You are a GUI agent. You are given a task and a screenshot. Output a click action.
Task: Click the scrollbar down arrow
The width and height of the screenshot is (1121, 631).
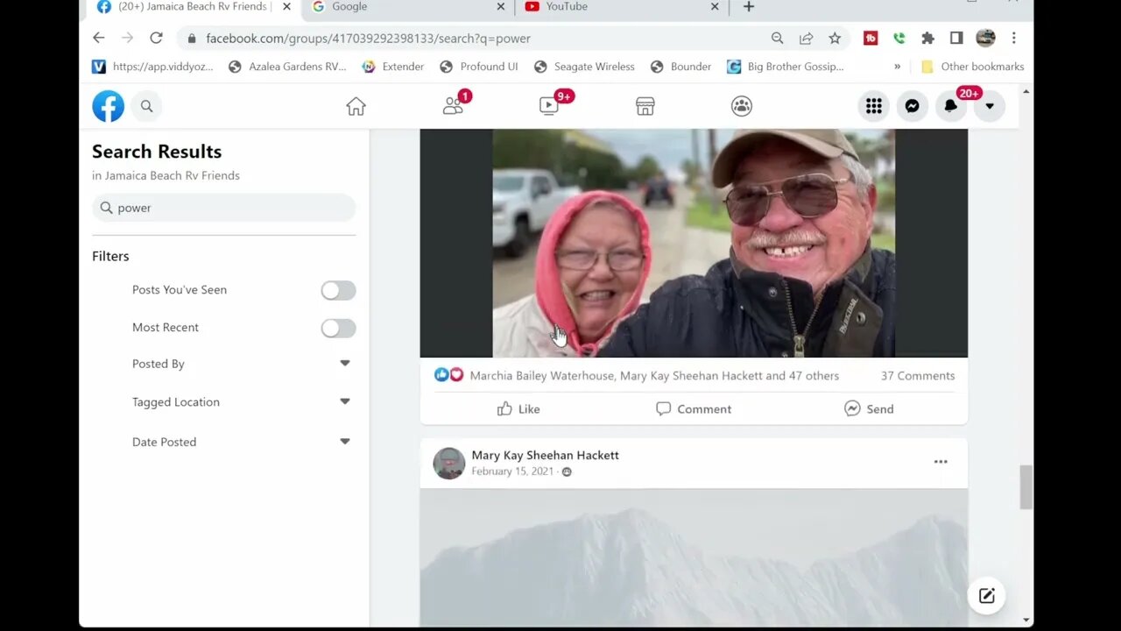point(1026,620)
